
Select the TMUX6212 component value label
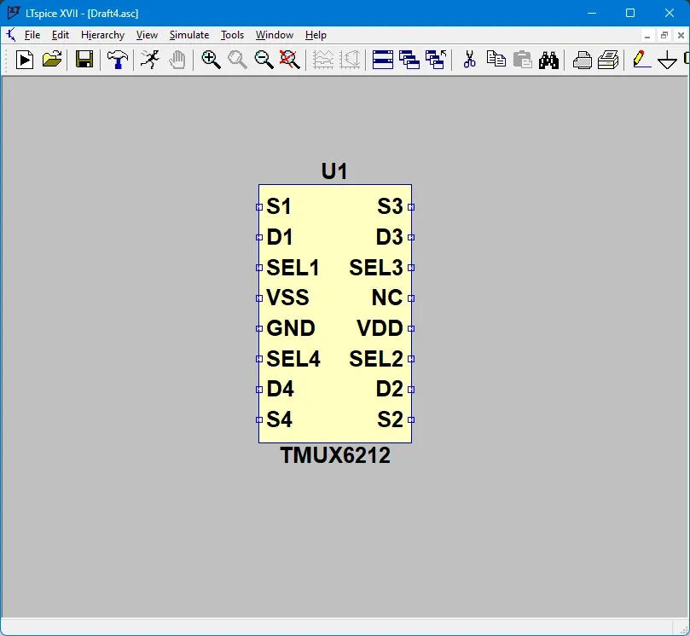(x=335, y=455)
